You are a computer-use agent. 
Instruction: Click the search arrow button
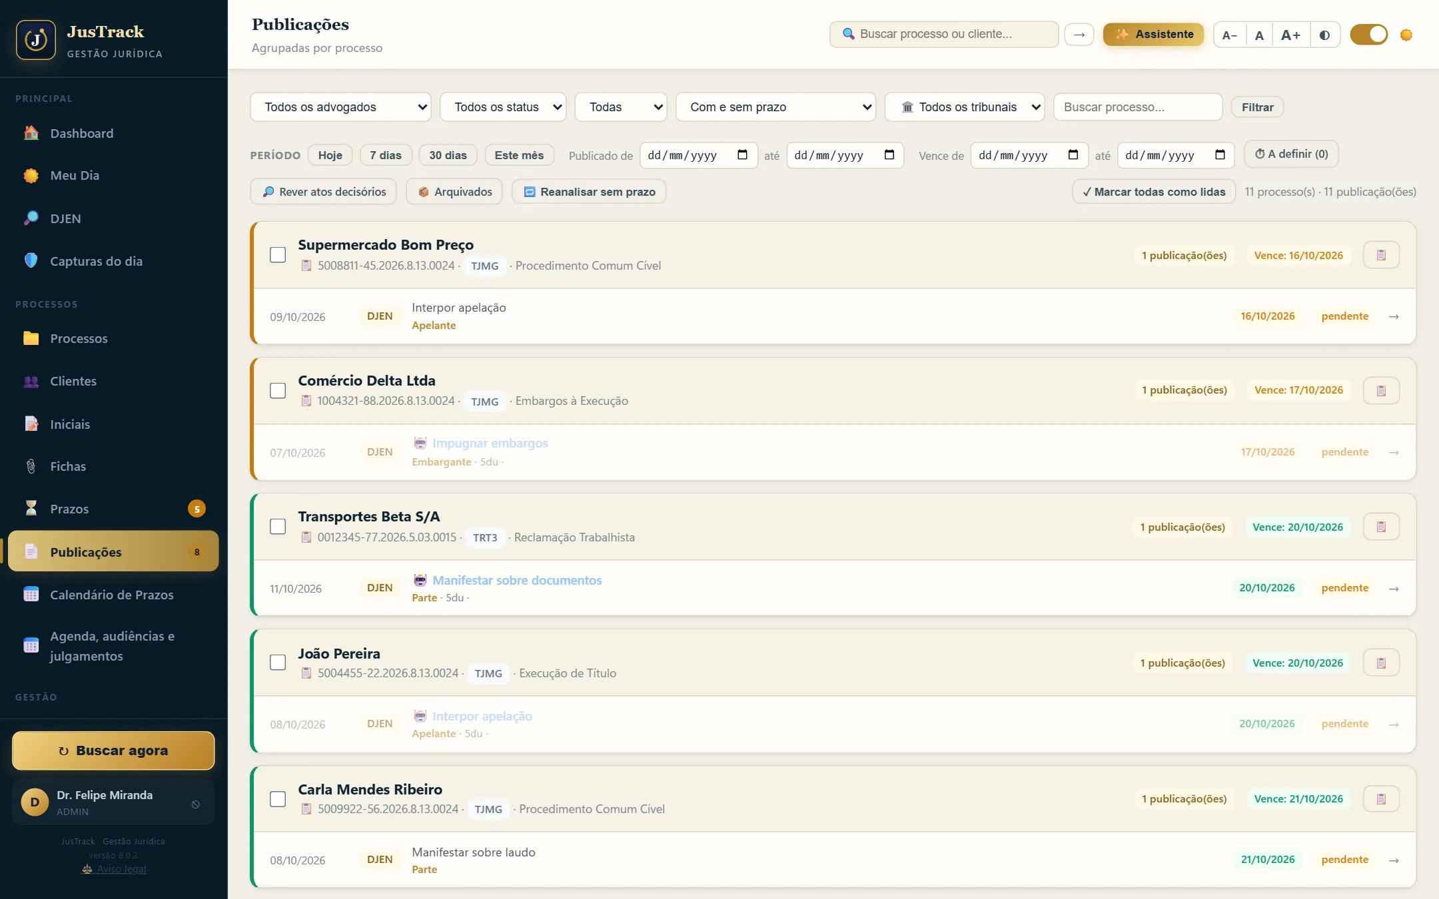(x=1079, y=35)
